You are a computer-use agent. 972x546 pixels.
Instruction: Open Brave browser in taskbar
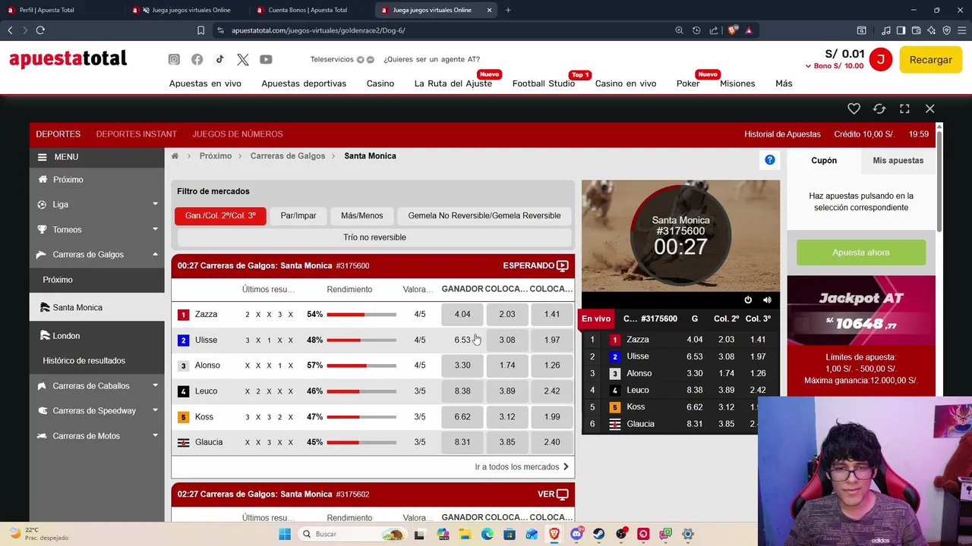tap(555, 534)
